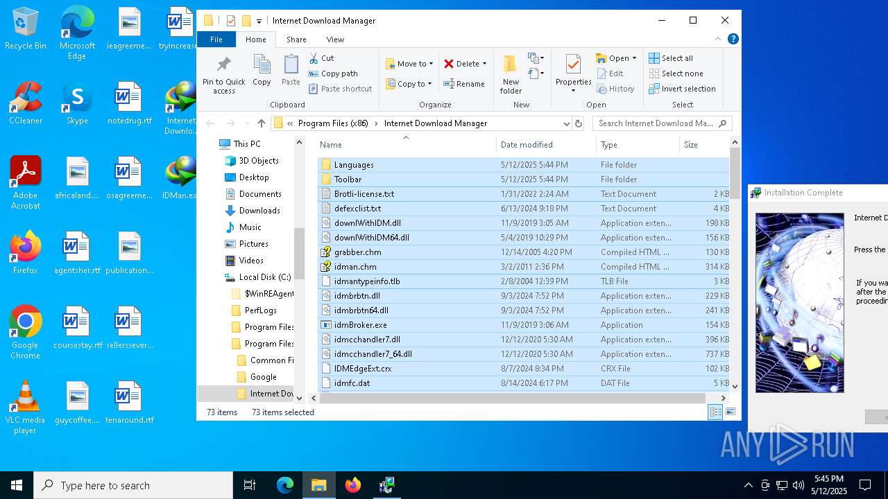The image size is (888, 499).
Task: Select PerfLogs folder in tree
Action: point(261,310)
